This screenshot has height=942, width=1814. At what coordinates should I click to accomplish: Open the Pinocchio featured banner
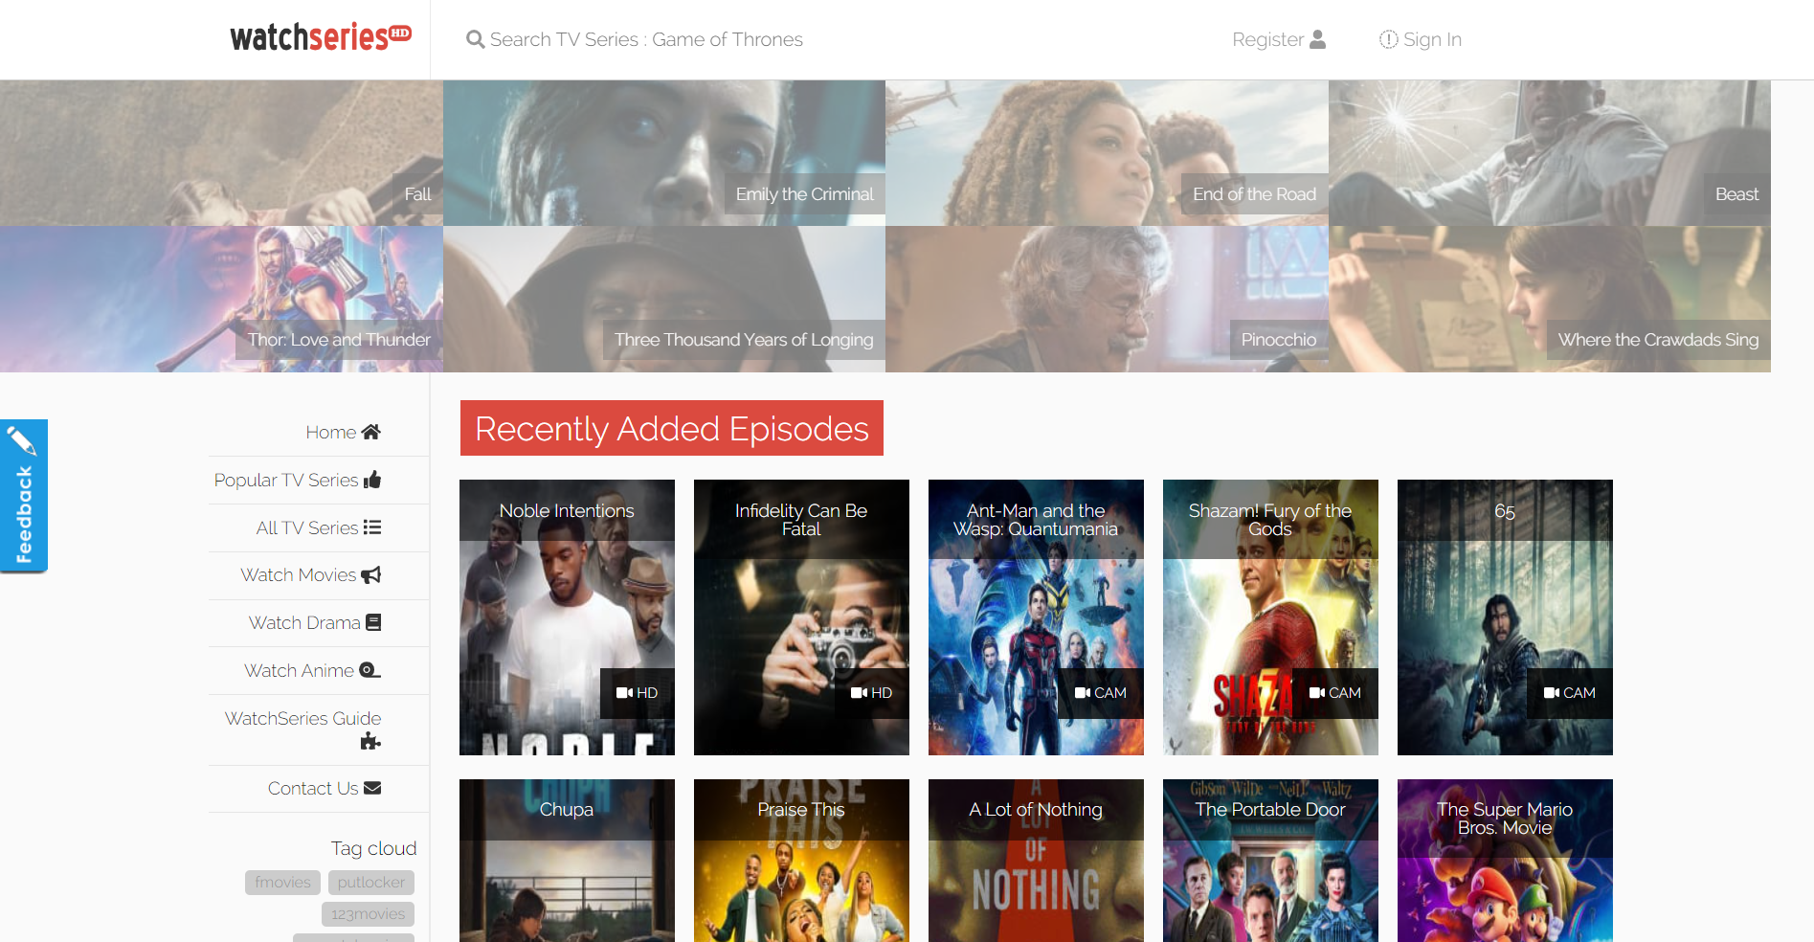coord(1107,299)
